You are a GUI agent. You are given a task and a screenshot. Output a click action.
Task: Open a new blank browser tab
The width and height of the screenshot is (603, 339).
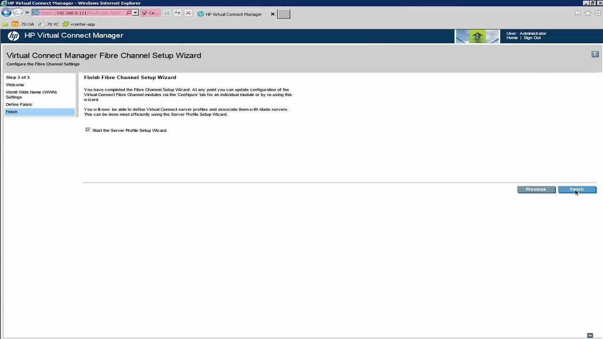[284, 14]
